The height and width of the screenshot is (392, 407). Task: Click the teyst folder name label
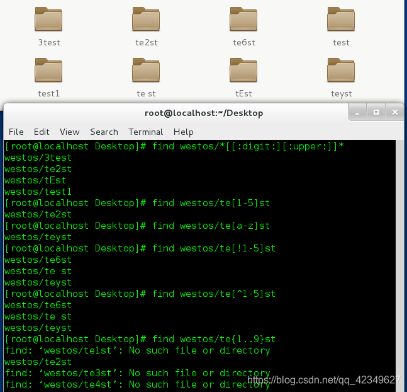click(x=342, y=94)
